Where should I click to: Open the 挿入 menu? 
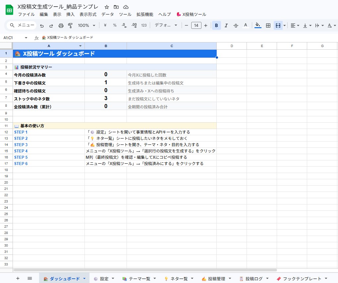(x=70, y=15)
